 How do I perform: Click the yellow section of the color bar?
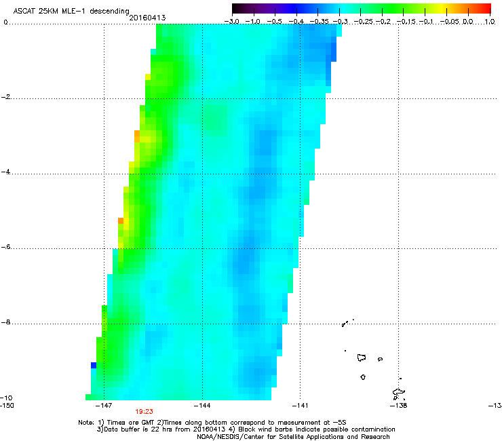(x=441, y=9)
